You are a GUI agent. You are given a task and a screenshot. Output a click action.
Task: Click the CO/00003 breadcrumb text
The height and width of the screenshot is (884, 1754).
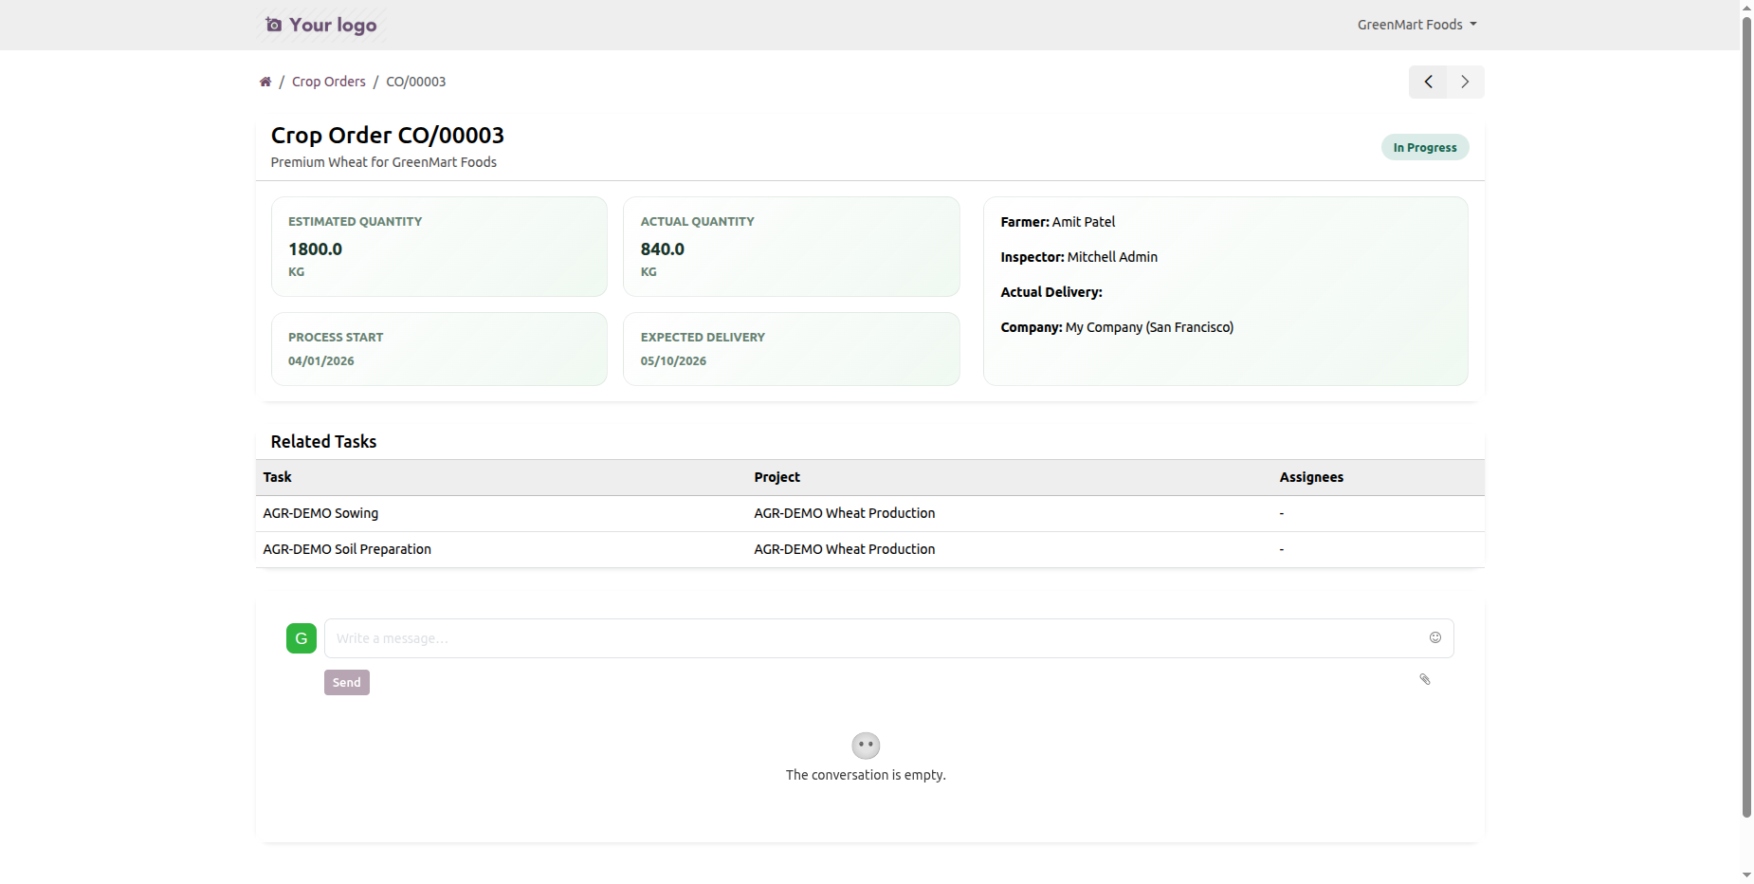[416, 82]
